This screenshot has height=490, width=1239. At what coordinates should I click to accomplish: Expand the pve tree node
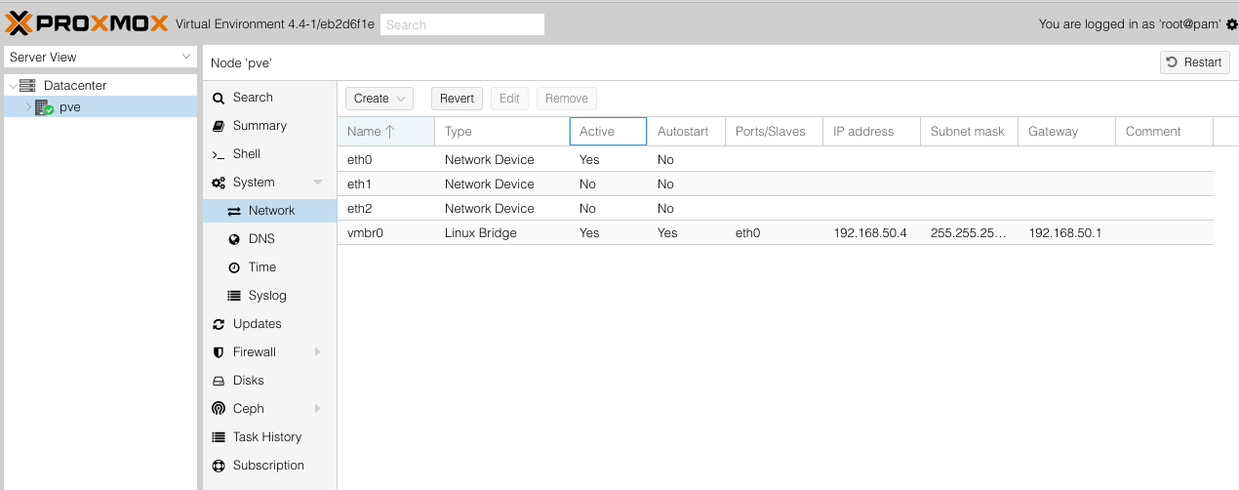click(28, 107)
